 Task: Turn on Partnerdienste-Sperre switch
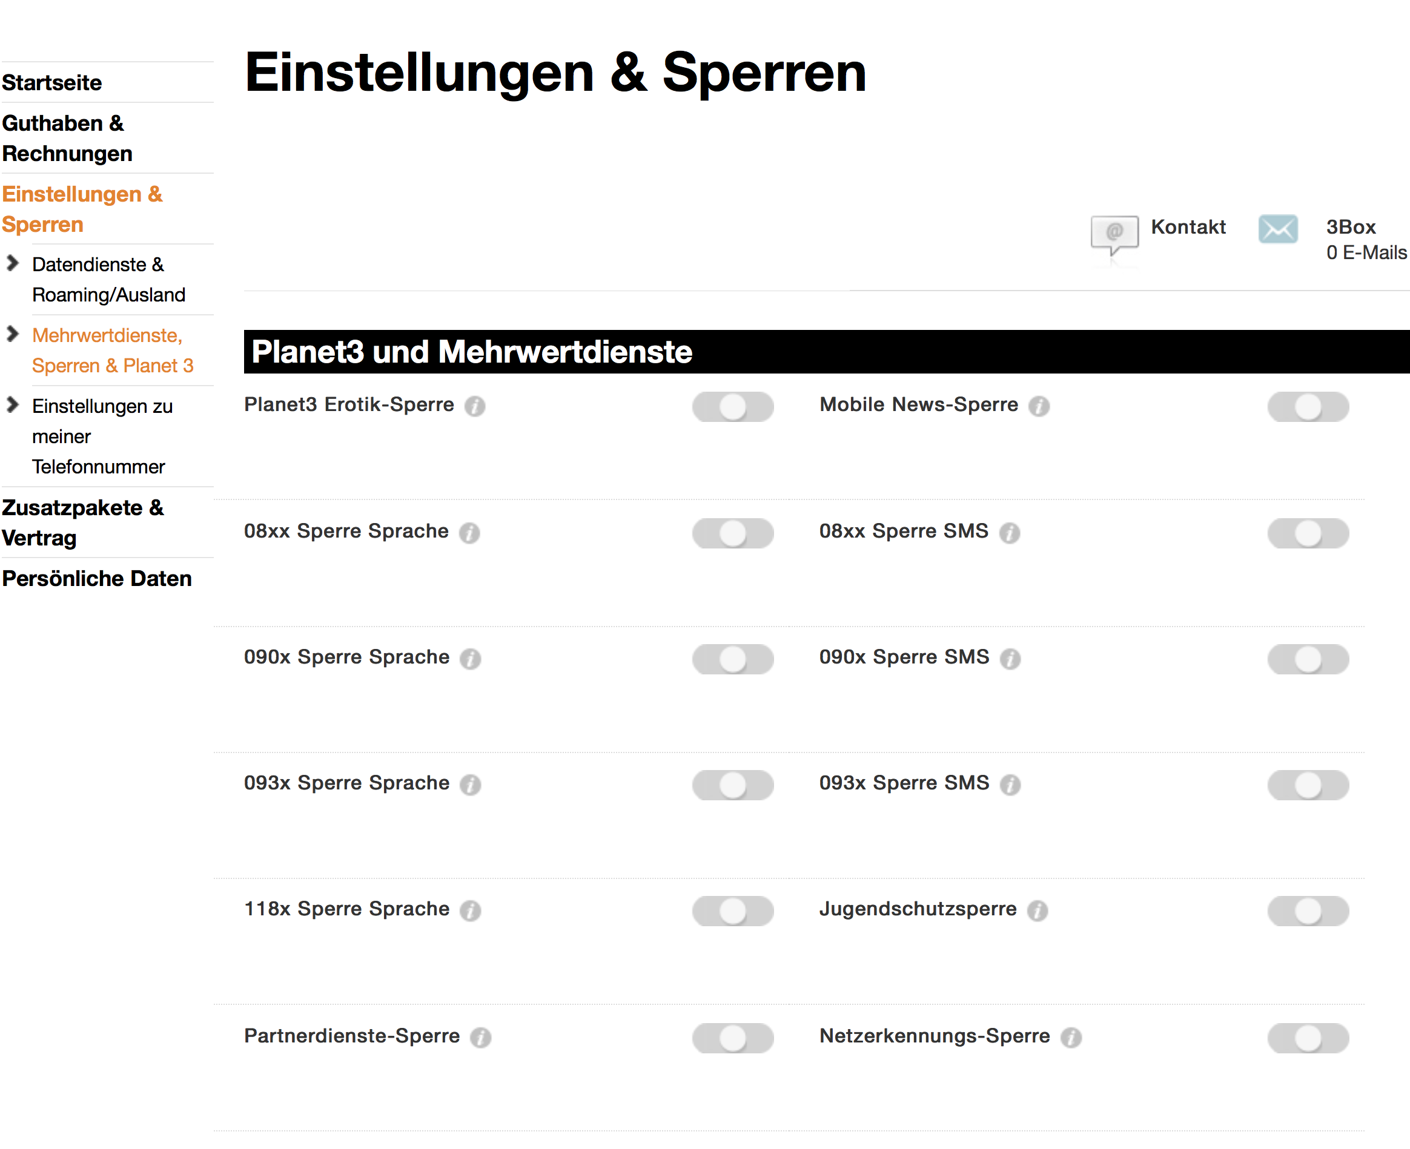tap(732, 1038)
